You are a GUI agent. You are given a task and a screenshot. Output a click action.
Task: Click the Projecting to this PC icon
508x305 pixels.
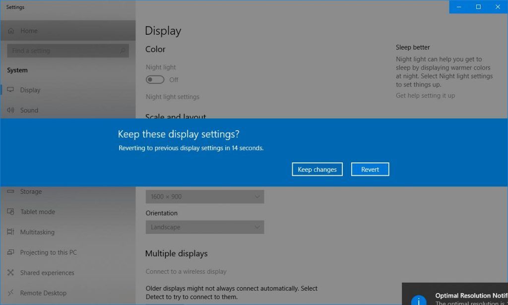(11, 252)
